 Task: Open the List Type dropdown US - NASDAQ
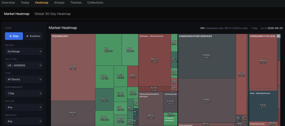[x=24, y=65]
